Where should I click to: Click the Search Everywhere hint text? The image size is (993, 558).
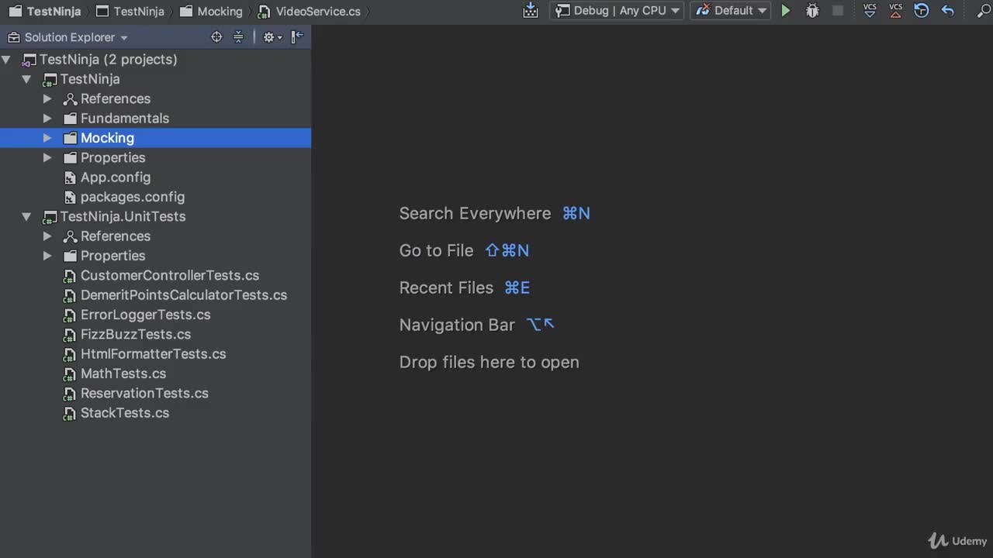[x=475, y=213]
